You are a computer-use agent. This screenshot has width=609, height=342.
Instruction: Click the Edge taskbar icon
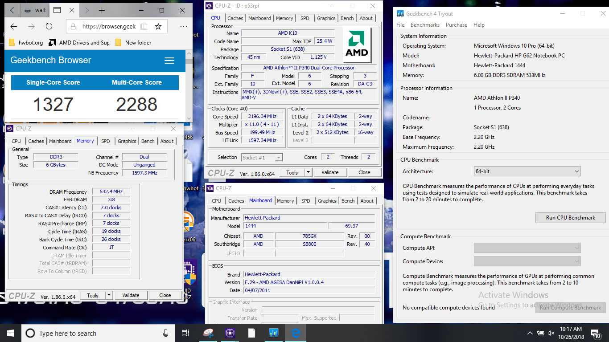coord(296,333)
